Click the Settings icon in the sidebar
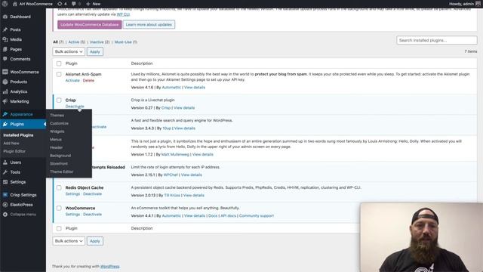This screenshot has width=483, height=272. coord(5,182)
